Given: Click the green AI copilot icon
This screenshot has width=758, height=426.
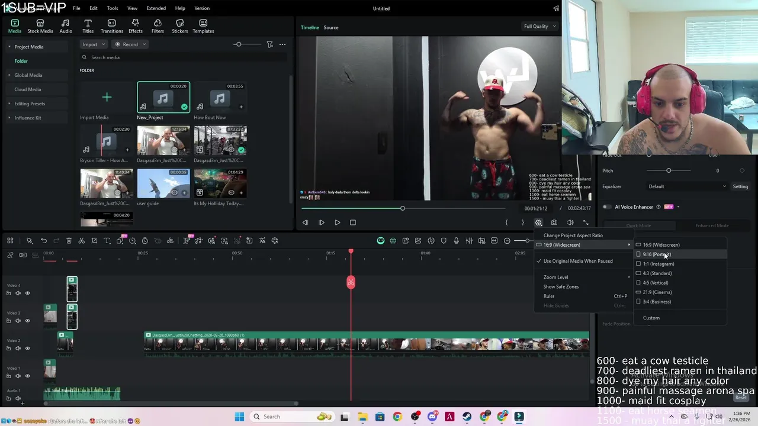Looking at the screenshot, I should (x=381, y=241).
